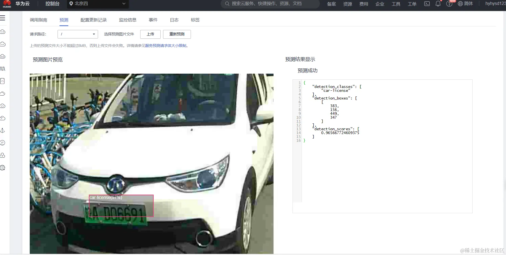Launch the CloudShell terminal icon

pos(427,4)
